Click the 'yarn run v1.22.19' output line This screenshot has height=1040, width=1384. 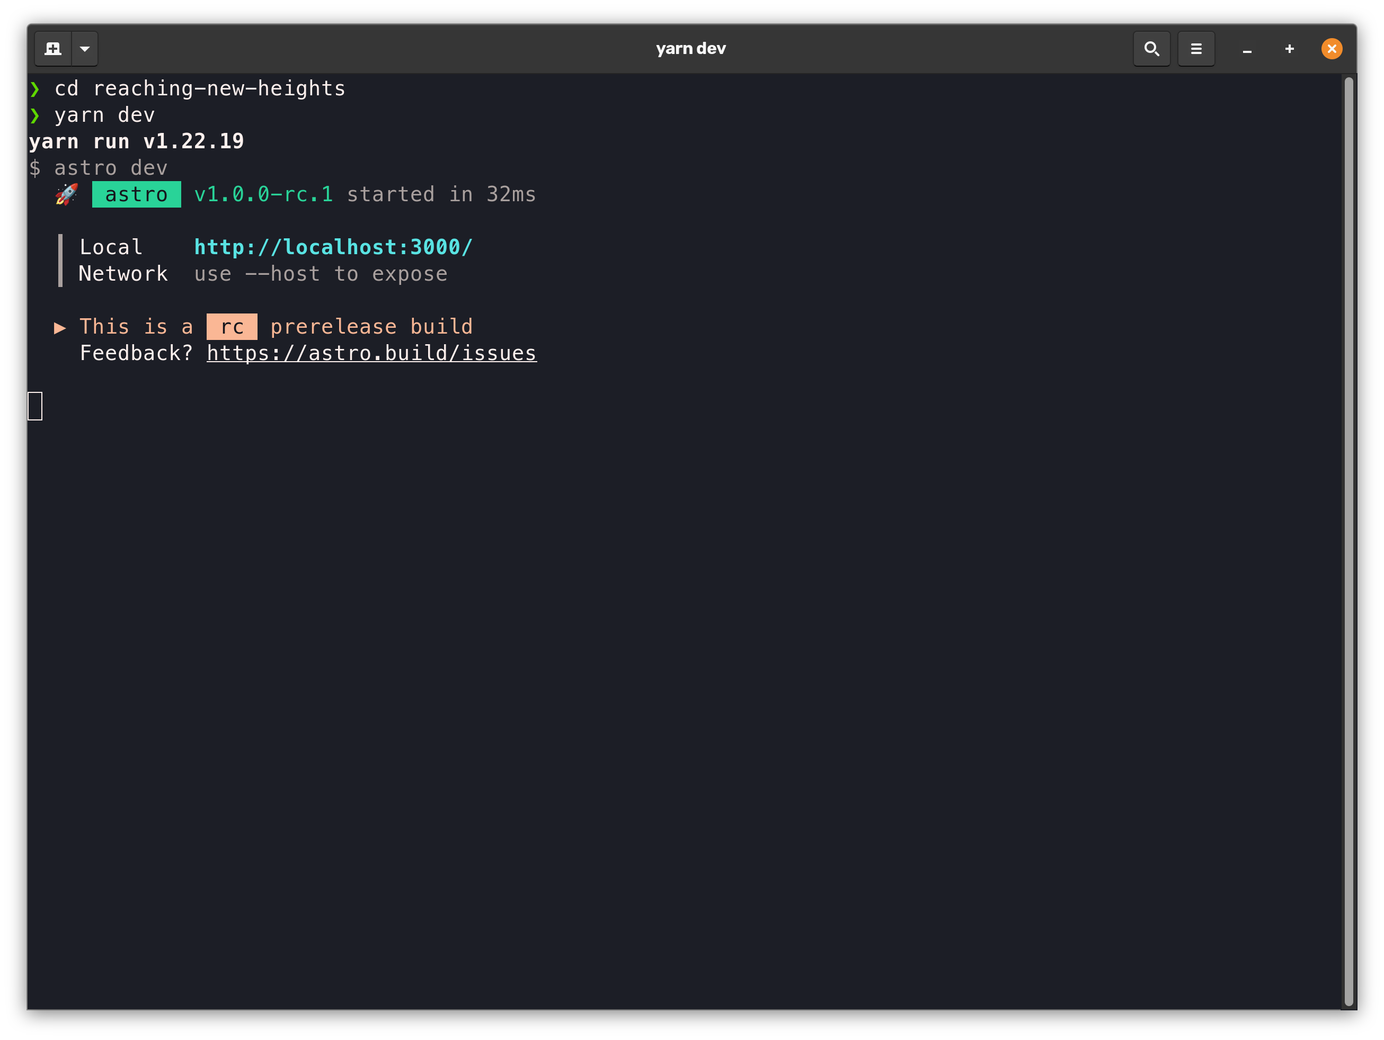[x=136, y=142]
